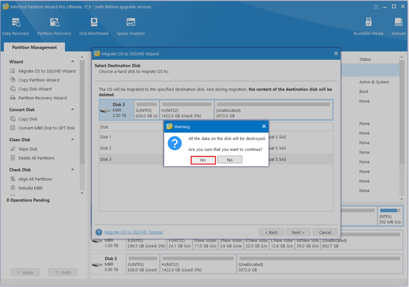Collapse the Convert Disk section
409x287 pixels.
(73, 109)
